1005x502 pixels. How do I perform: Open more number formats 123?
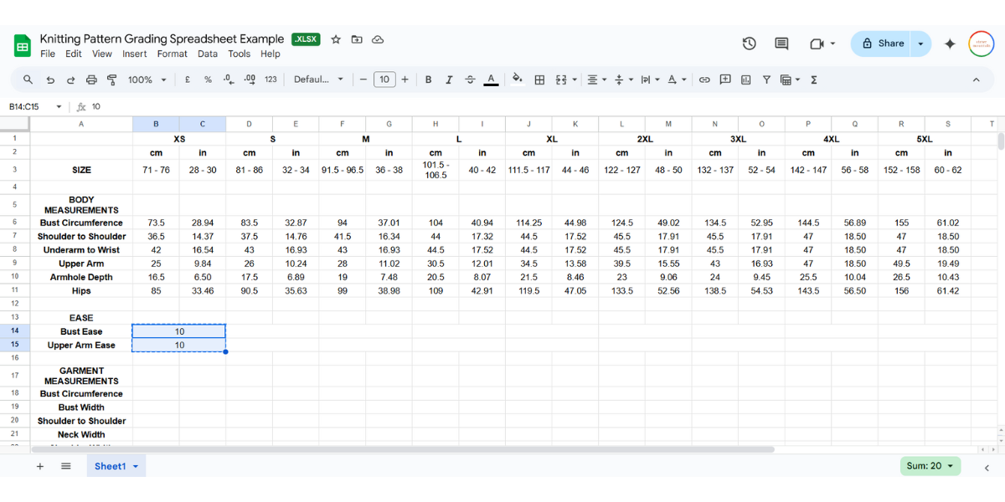[x=271, y=79]
